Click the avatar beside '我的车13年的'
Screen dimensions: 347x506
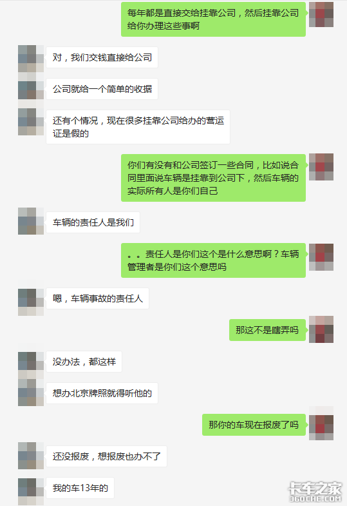click(31, 491)
